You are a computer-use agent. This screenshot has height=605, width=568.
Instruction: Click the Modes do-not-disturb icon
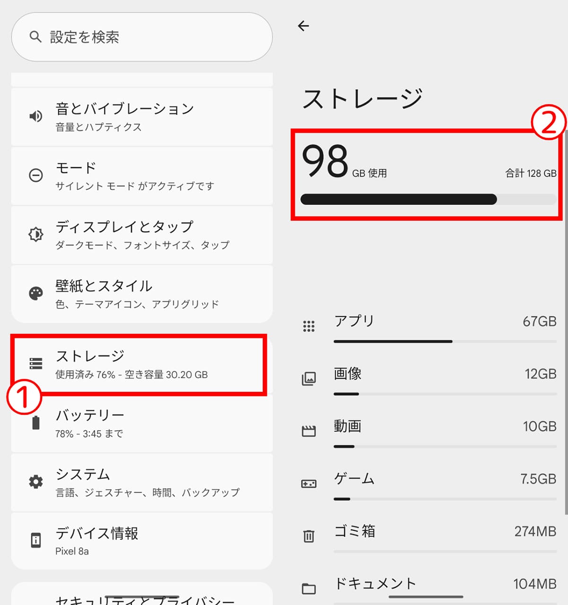click(x=36, y=175)
